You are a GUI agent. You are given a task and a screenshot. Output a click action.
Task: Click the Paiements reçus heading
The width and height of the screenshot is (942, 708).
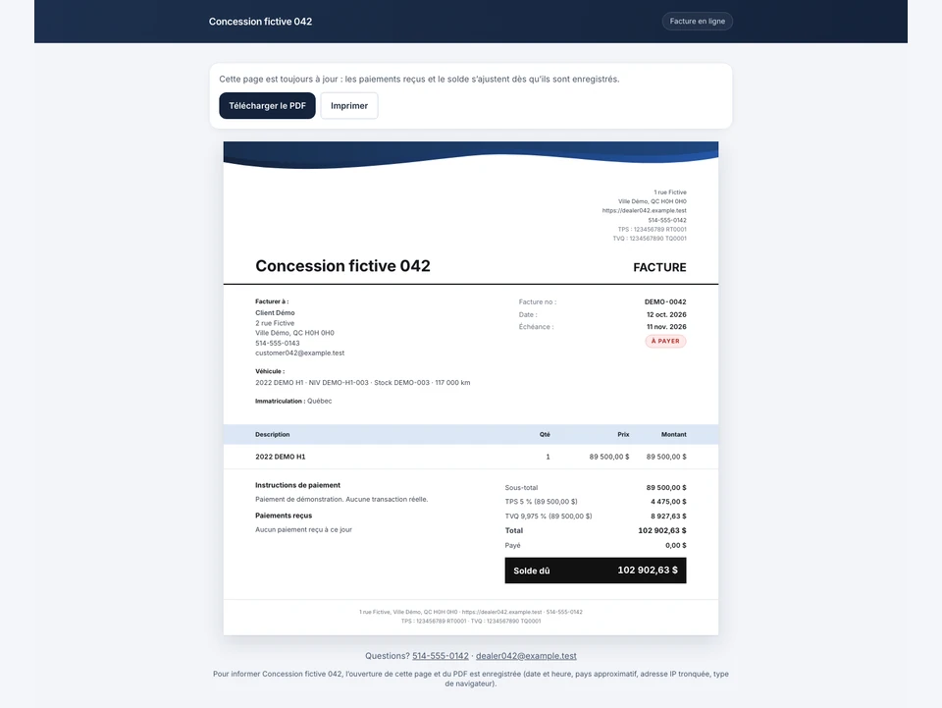click(x=283, y=516)
